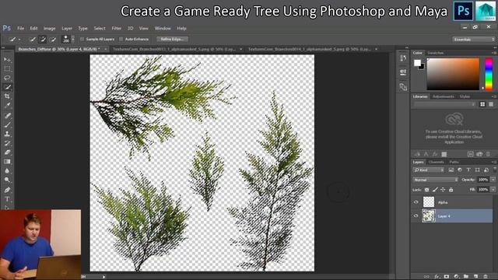This screenshot has width=498, height=280.
Task: Toggle Lock image pixels brush icon
Action: click(435, 190)
